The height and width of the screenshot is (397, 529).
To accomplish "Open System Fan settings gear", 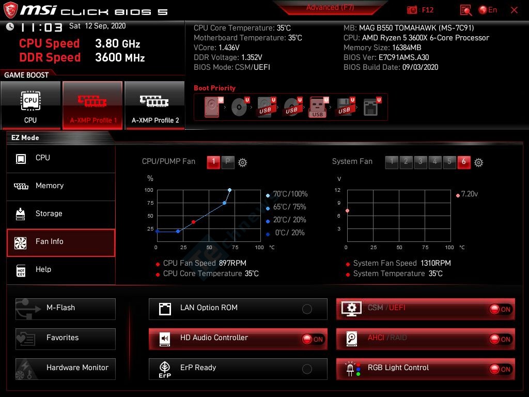I will tap(478, 163).
